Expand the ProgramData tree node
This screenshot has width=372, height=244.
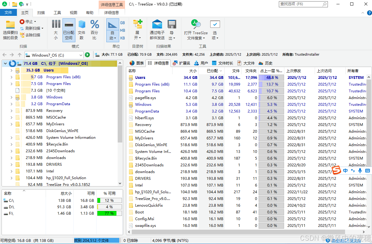pos(11,104)
